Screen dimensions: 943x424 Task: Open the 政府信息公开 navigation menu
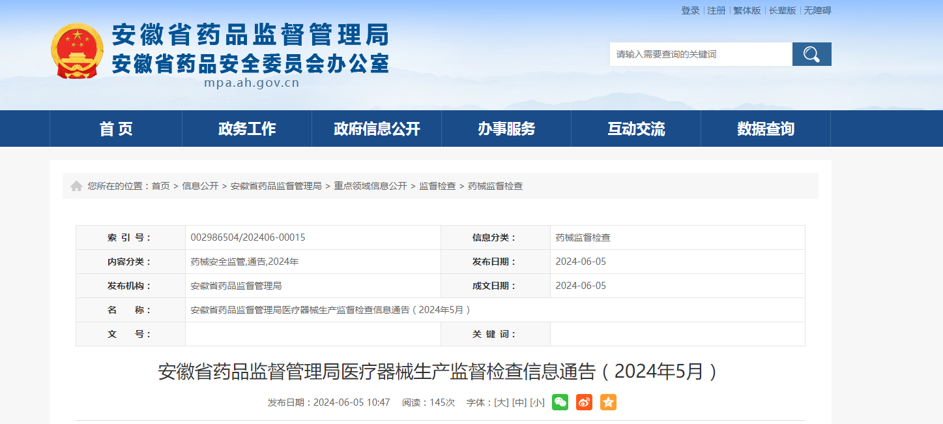(377, 129)
